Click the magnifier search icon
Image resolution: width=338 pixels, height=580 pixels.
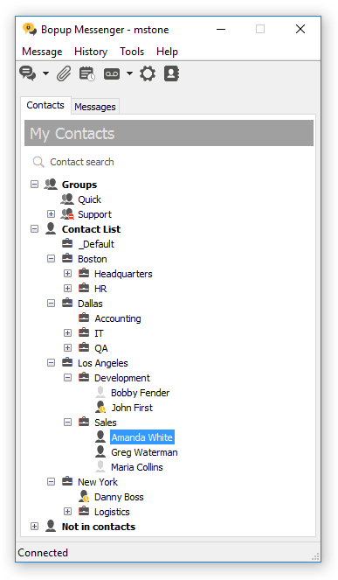click(x=38, y=162)
